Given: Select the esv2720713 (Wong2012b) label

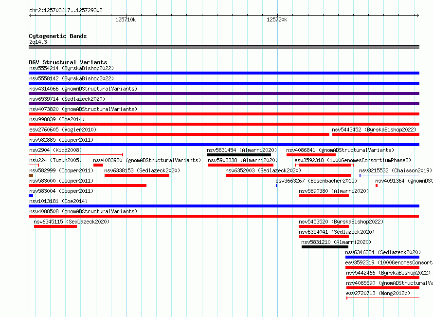Looking at the screenshot, I should (x=378, y=293).
